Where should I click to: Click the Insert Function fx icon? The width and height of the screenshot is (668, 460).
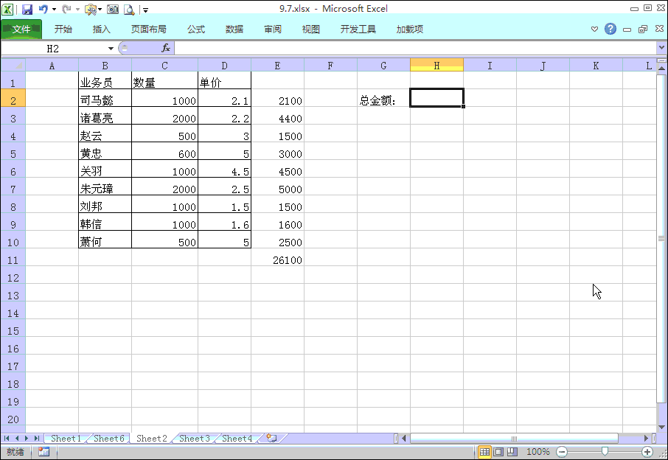pyautogui.click(x=166, y=48)
